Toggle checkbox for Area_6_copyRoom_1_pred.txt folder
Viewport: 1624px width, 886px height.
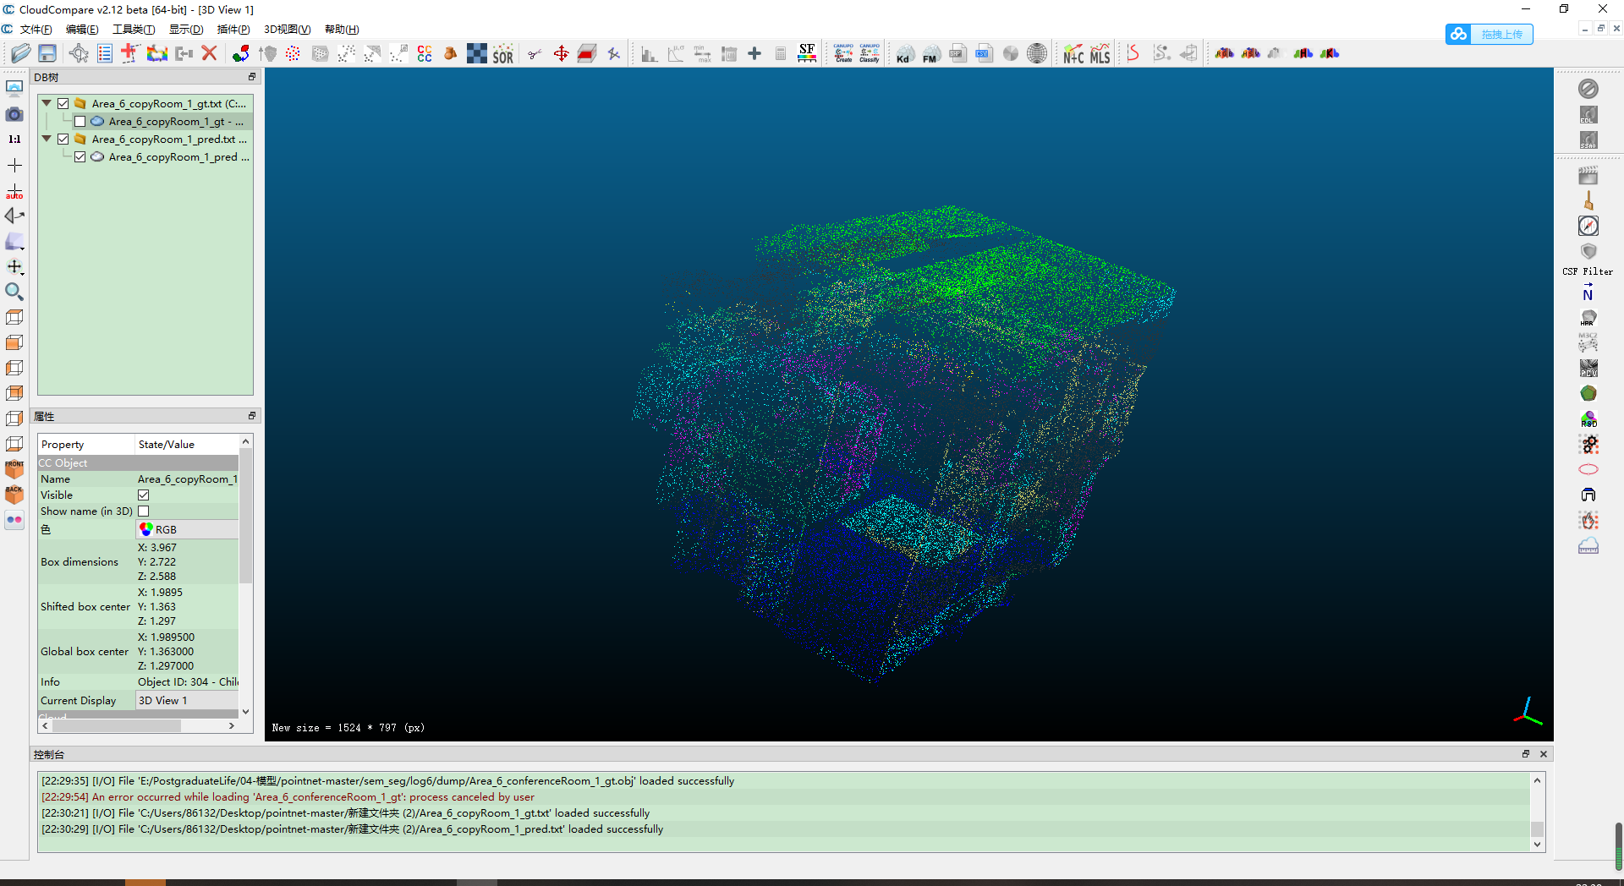[63, 139]
